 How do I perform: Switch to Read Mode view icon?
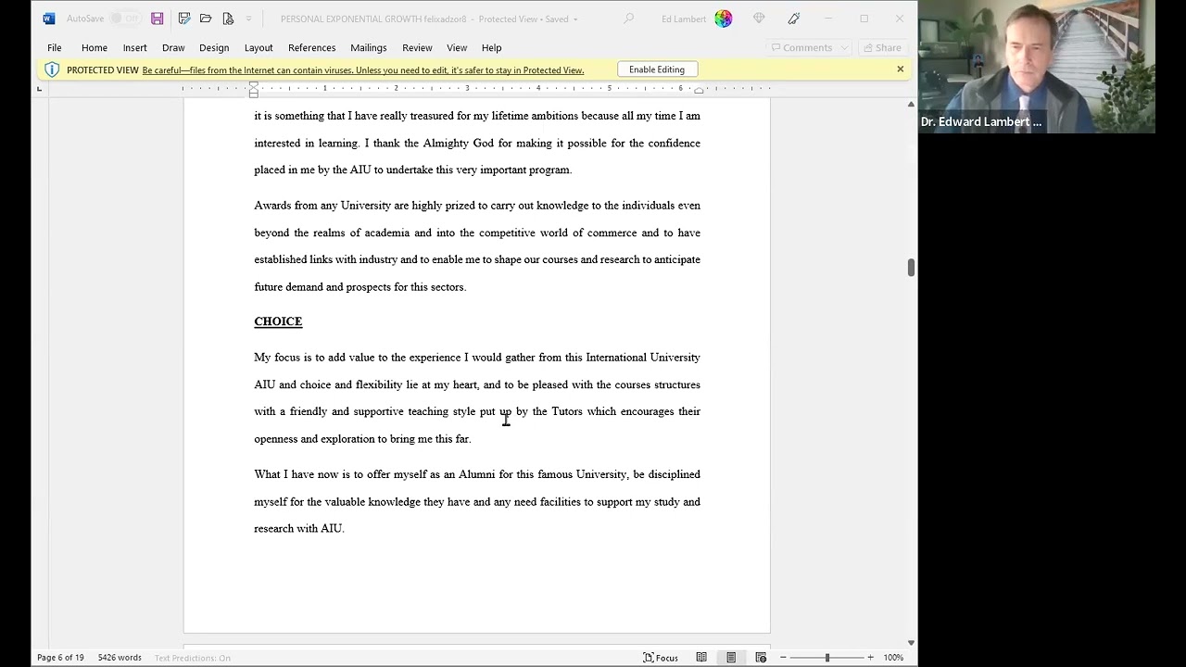pyautogui.click(x=701, y=658)
